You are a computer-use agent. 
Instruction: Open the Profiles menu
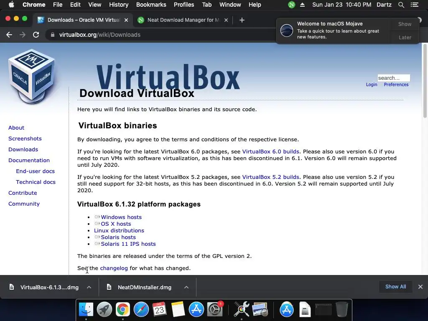coord(184,5)
